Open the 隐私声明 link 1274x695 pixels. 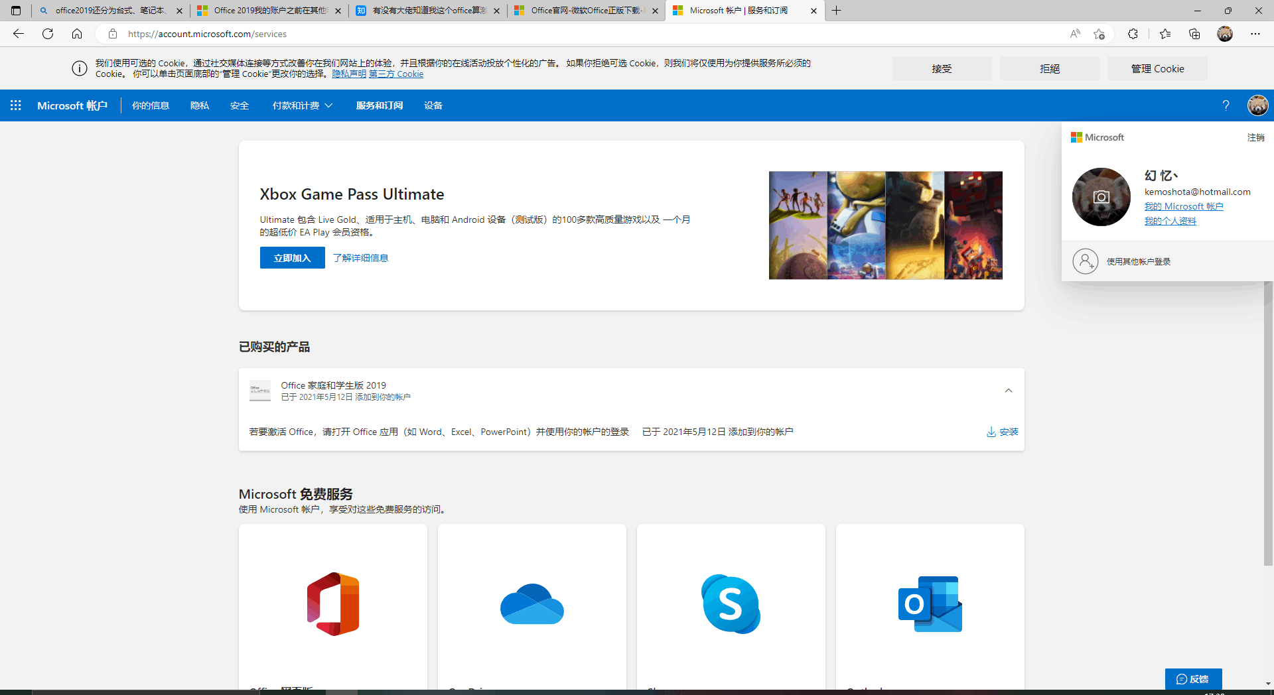click(349, 74)
